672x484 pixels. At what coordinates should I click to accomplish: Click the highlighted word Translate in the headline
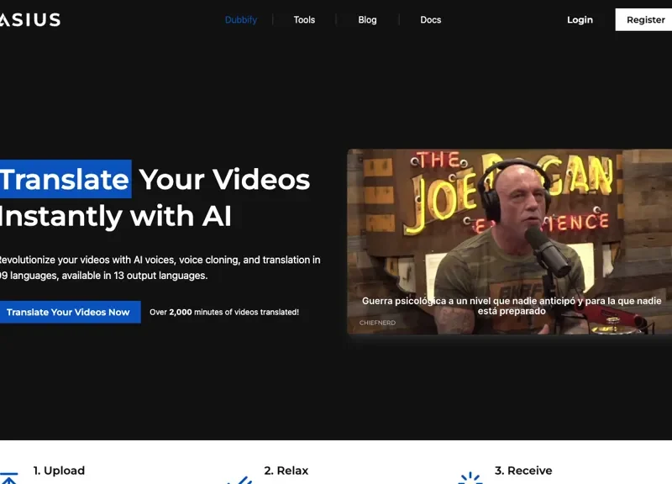[x=66, y=179]
